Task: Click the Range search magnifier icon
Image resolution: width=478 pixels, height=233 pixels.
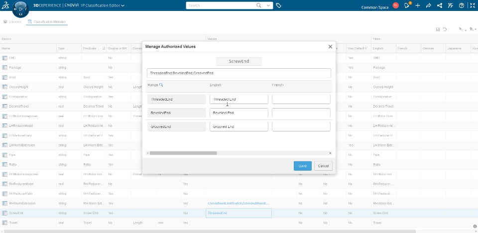Action: [161, 85]
